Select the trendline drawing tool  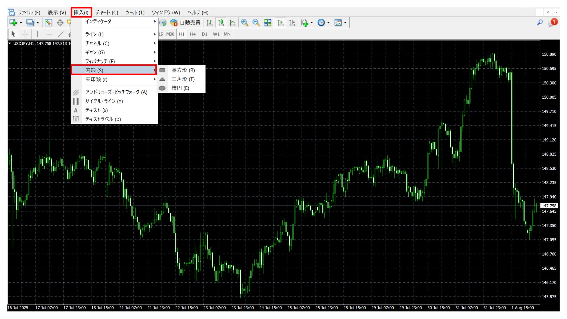(61, 34)
